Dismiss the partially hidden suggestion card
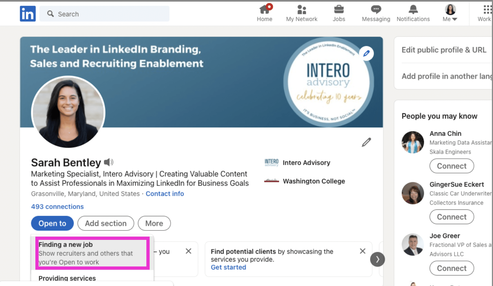Viewport: 493px width, 286px height. click(188, 251)
